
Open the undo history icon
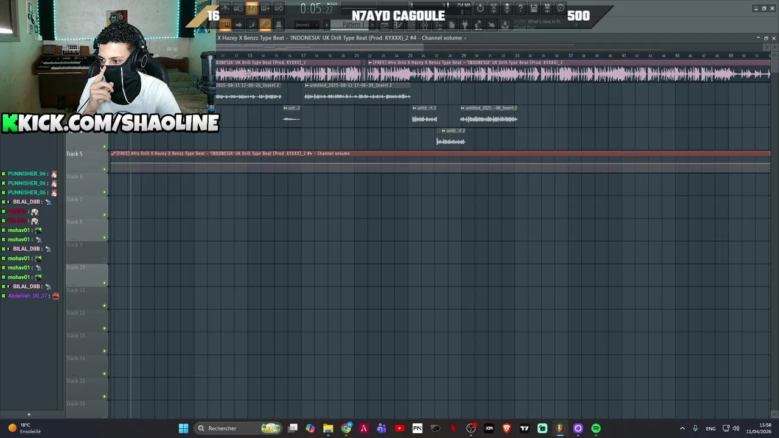pyautogui.click(x=480, y=8)
